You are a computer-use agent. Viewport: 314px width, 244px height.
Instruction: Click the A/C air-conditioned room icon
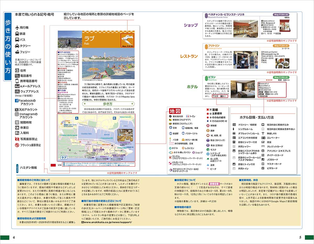pos(234,138)
